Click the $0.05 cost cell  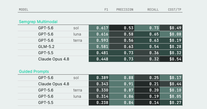171,96
